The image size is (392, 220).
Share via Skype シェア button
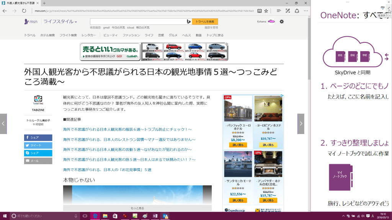pos(38,153)
